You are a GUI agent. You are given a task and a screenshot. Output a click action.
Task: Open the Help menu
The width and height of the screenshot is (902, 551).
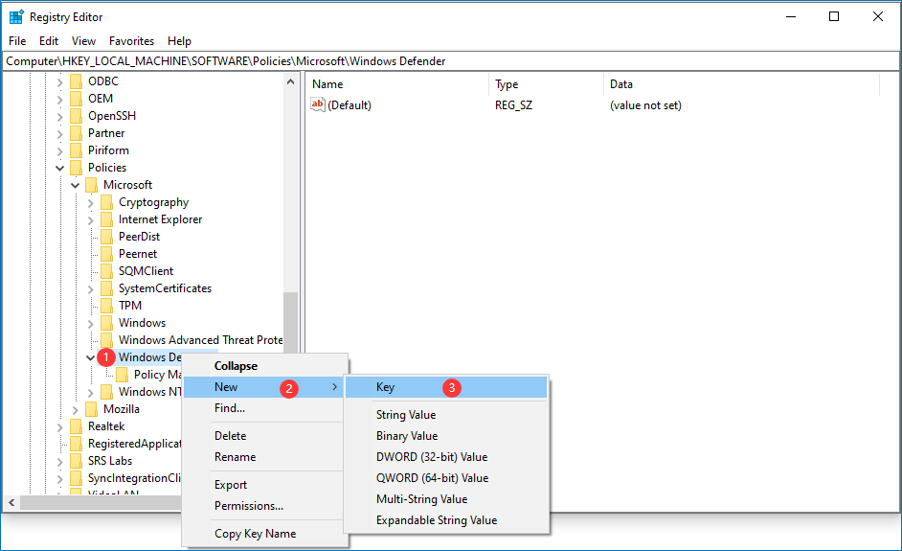click(179, 41)
